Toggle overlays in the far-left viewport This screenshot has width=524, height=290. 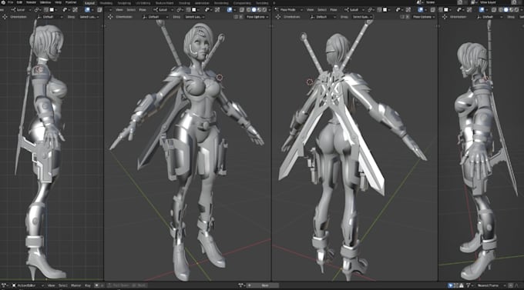pos(88,10)
